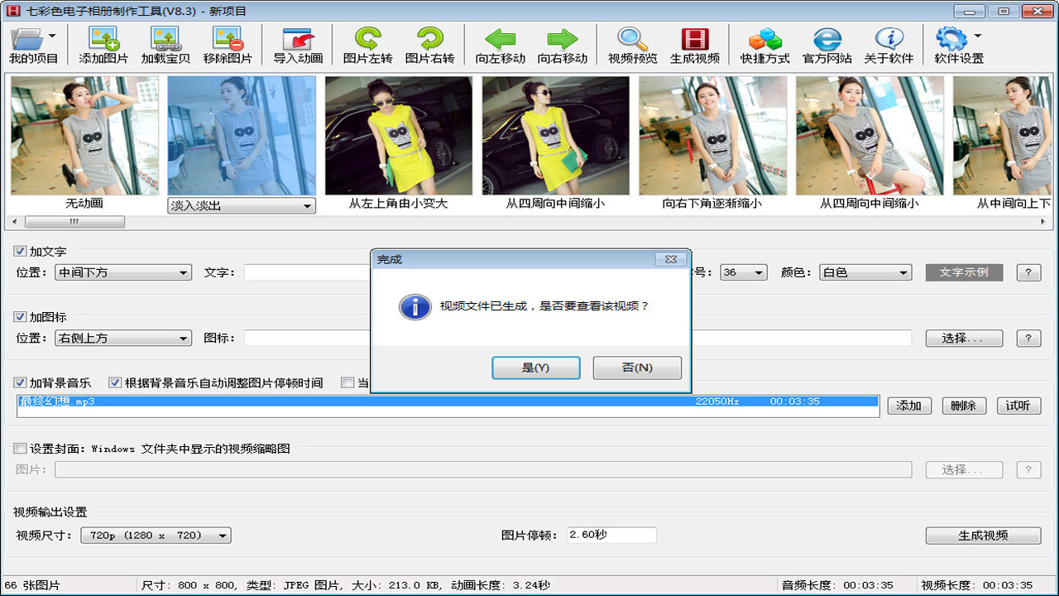Click the 试听 (Preview Audio) button
Image resolution: width=1059 pixels, height=596 pixels.
[x=1018, y=406]
